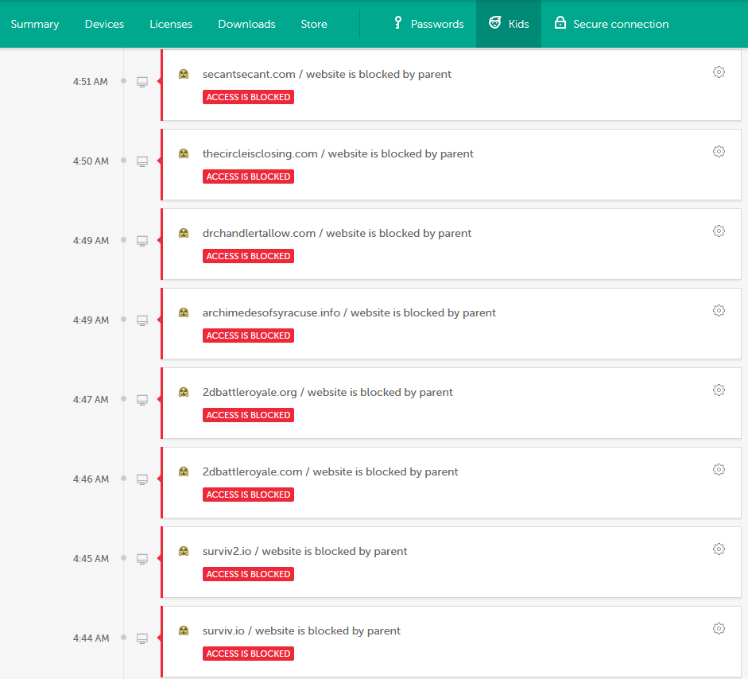Click ACCESS IS BLOCKED badge for drchandlertallow.com
Viewport: 748px width, 679px height.
(x=248, y=256)
